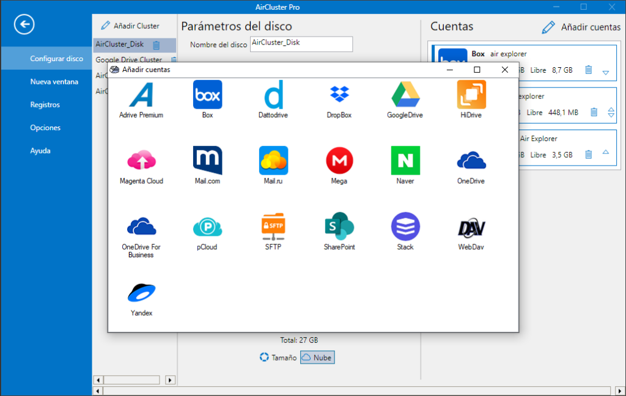The image size is (626, 396).
Task: Delete the account with 448,1 MB free
Action: click(x=594, y=112)
